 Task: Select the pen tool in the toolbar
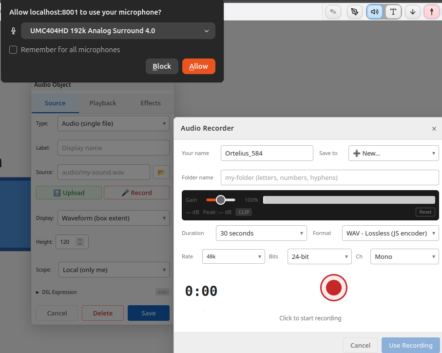click(x=354, y=12)
